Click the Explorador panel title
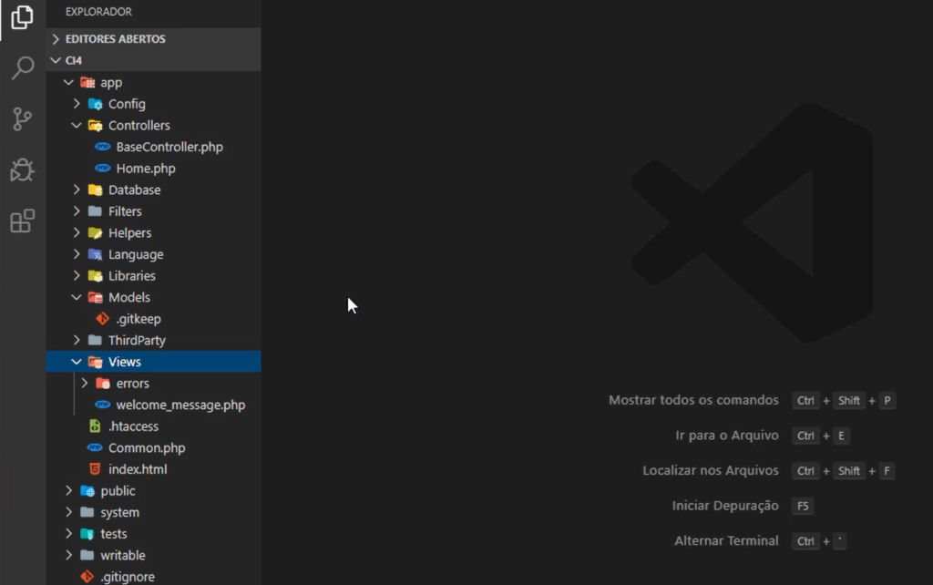 [98, 11]
